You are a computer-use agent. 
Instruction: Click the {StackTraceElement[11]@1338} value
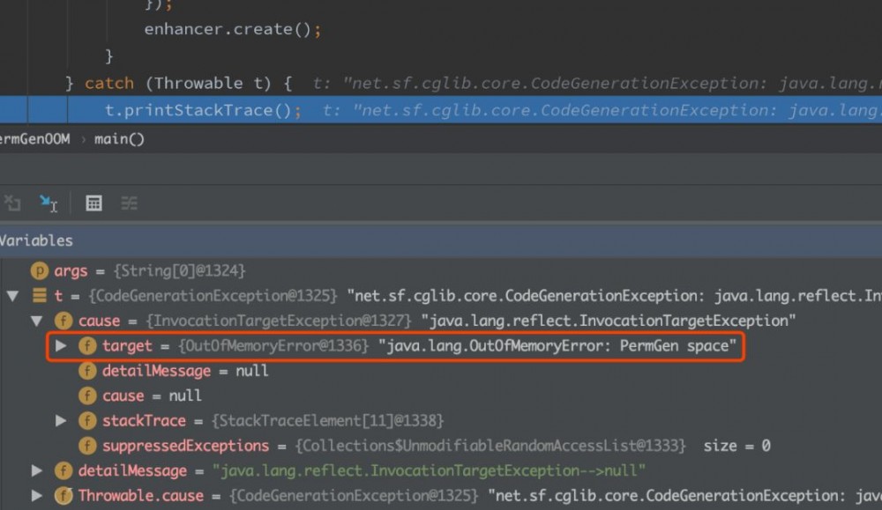(x=327, y=420)
